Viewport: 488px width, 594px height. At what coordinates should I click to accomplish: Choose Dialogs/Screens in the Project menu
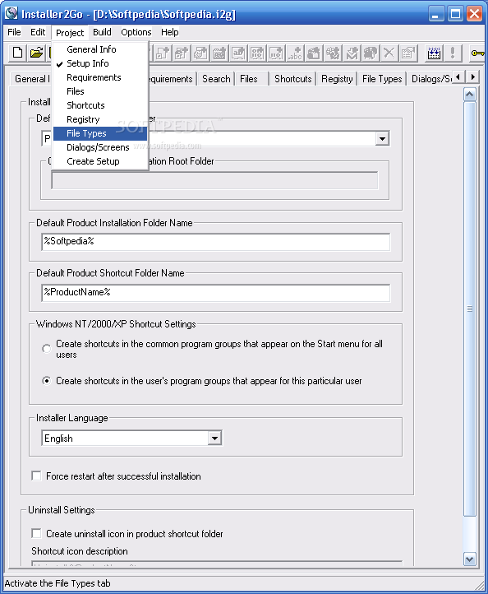(x=100, y=147)
